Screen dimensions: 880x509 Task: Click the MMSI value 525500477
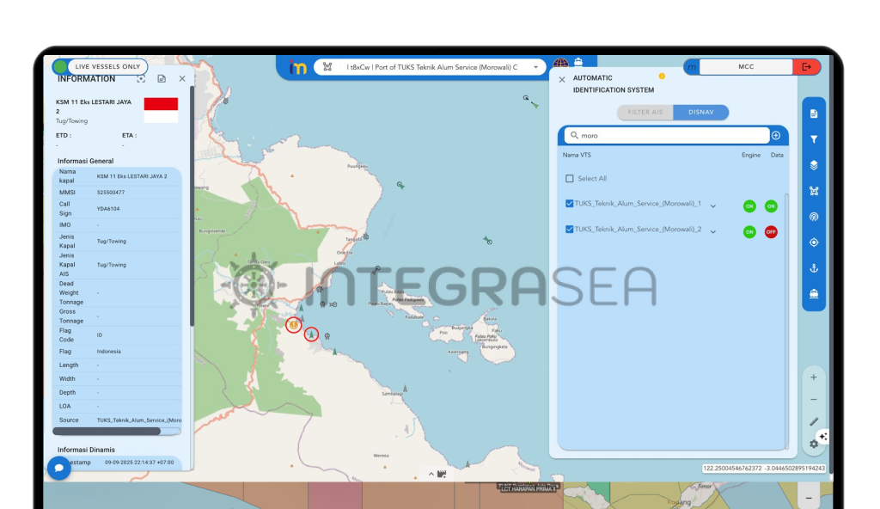coord(111,192)
